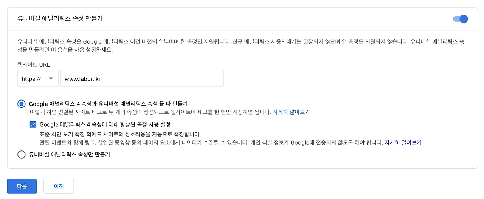
Task: Open the https:// protocol dropdown
Action: (38, 79)
